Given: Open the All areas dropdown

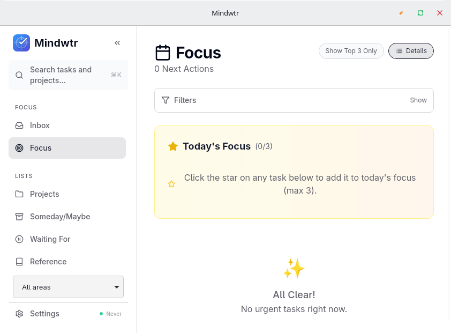Looking at the screenshot, I should (x=68, y=287).
